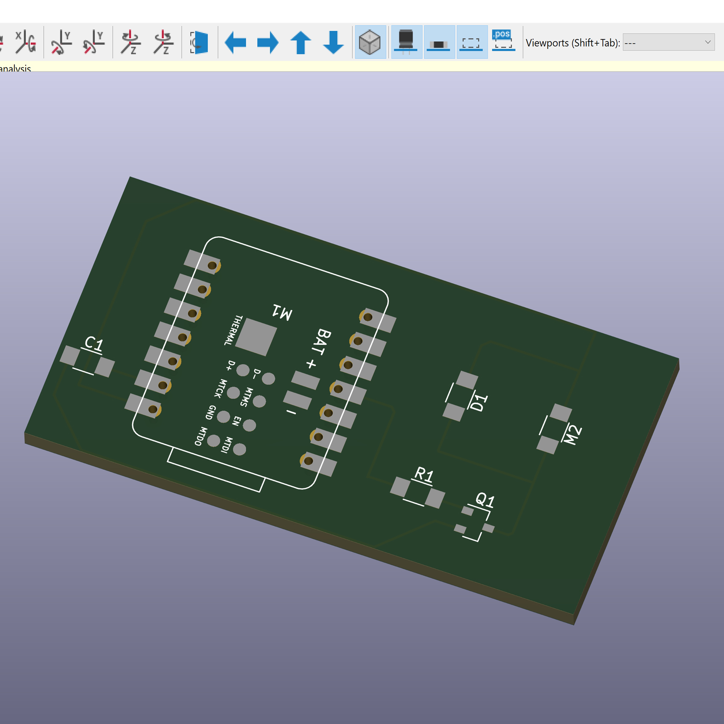This screenshot has height=724, width=724.
Task: Flip the board view
Action: point(199,42)
